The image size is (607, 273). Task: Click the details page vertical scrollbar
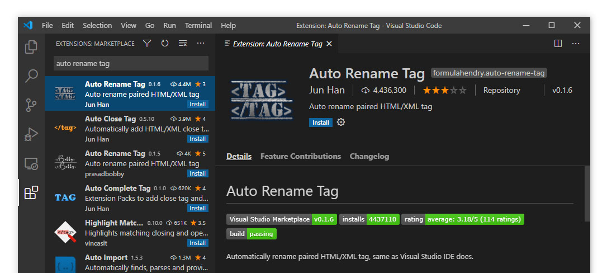click(x=587, y=194)
